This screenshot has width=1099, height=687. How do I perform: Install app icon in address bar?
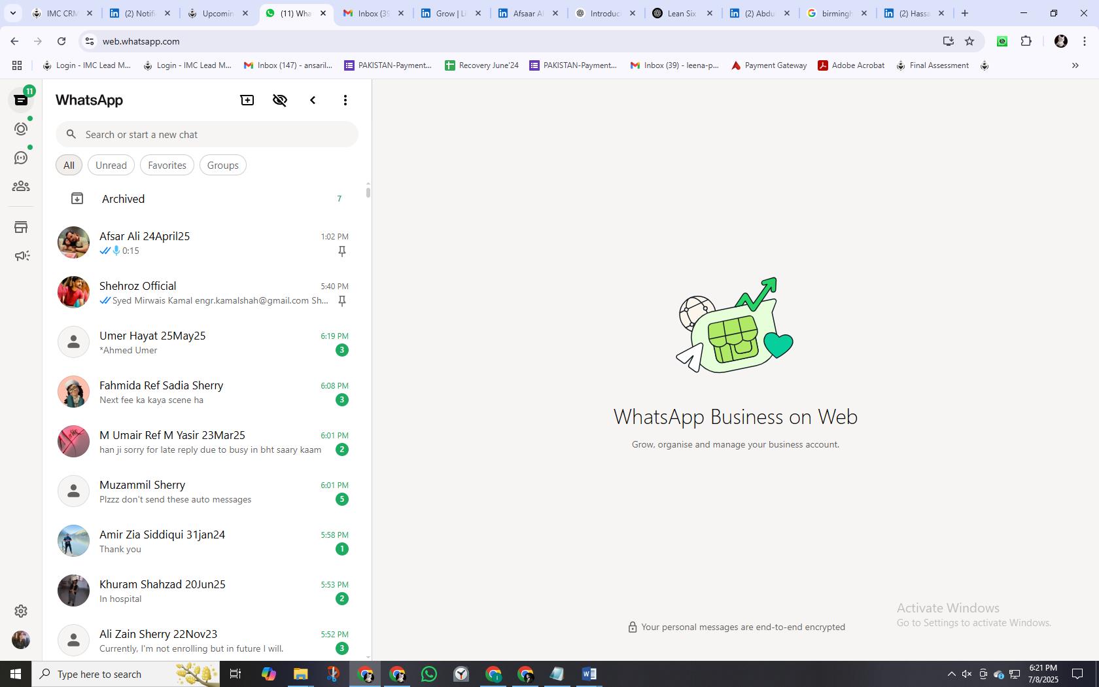[948, 41]
